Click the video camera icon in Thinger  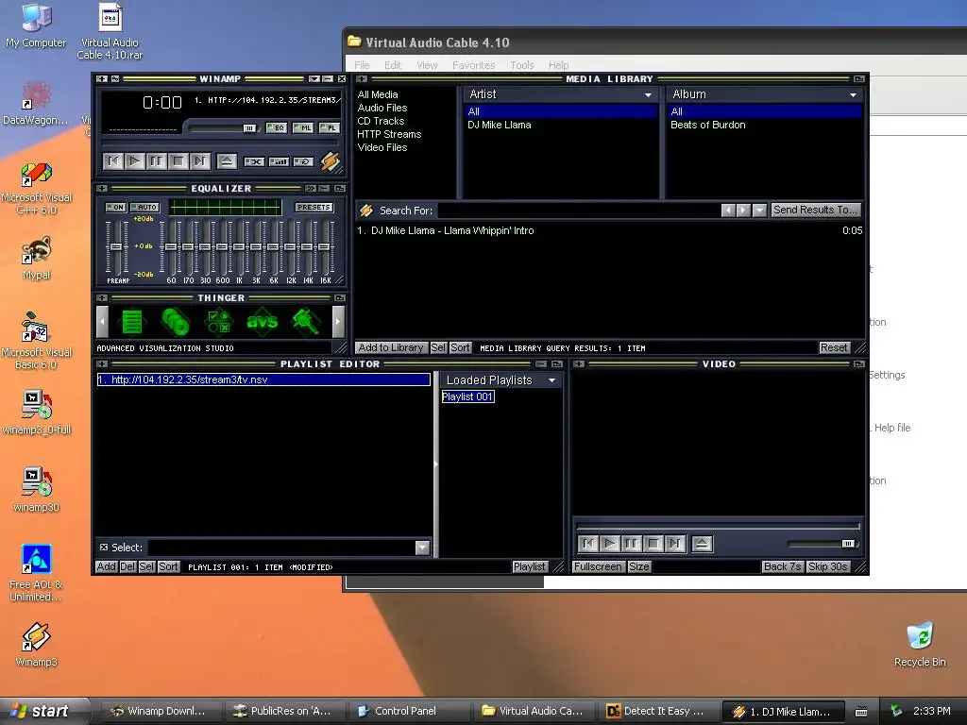pyautogui.click(x=305, y=321)
